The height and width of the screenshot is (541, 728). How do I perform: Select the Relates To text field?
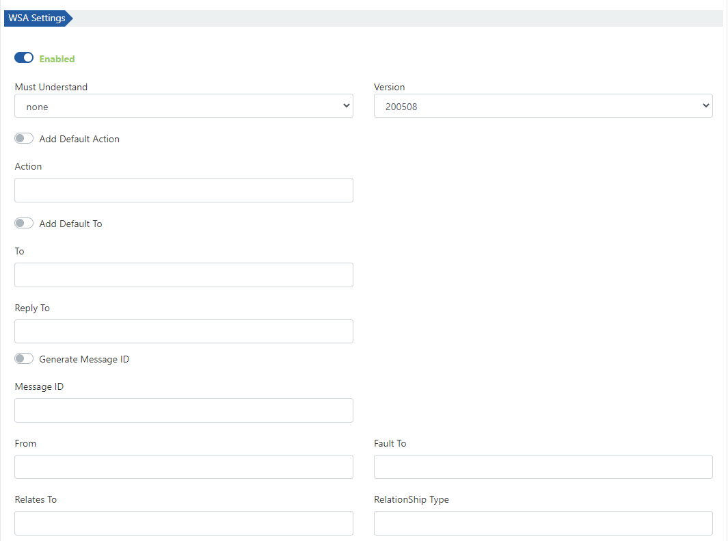183,523
